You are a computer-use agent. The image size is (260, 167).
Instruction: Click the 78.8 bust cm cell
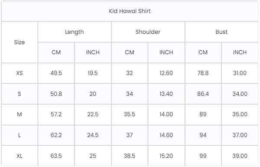[203, 73]
